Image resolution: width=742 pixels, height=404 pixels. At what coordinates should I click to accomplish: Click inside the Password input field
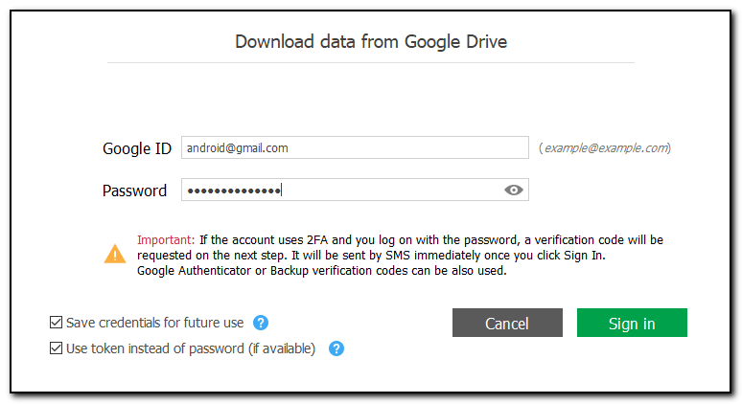tap(383, 190)
